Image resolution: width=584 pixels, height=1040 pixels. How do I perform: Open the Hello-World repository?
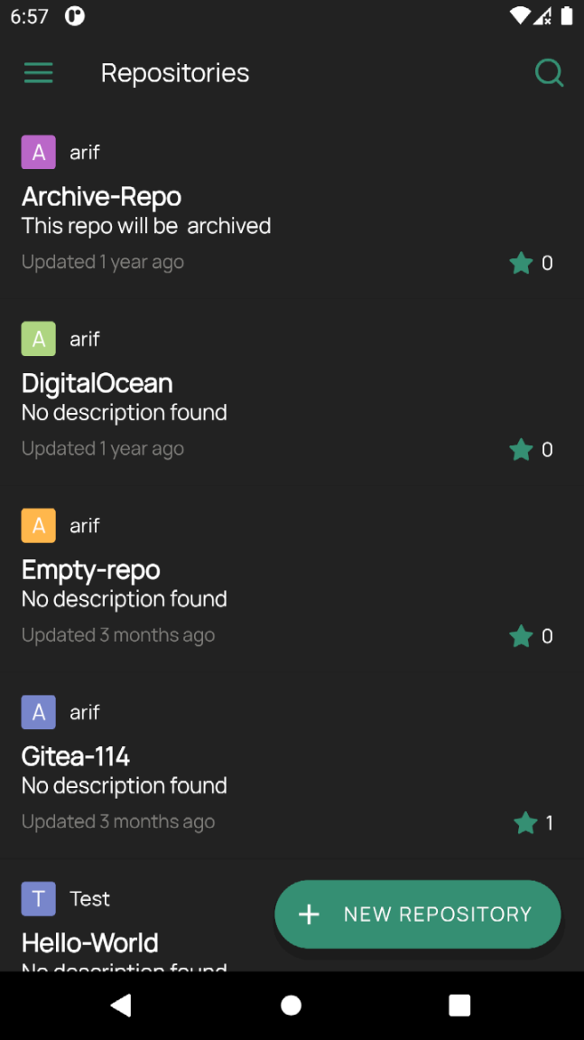(90, 942)
